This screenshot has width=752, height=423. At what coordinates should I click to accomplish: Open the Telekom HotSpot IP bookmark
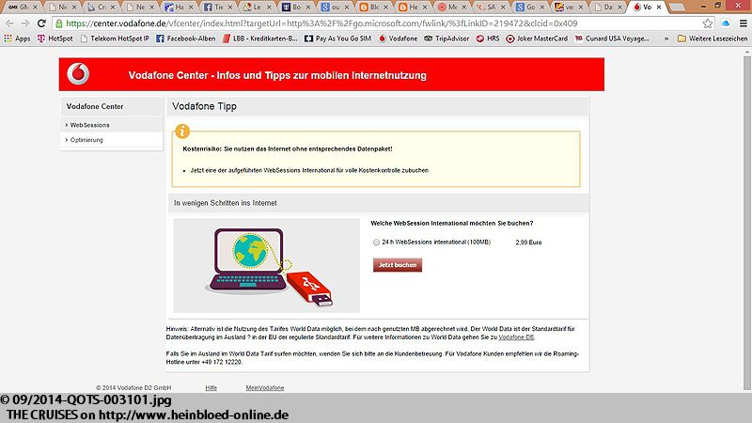point(115,39)
